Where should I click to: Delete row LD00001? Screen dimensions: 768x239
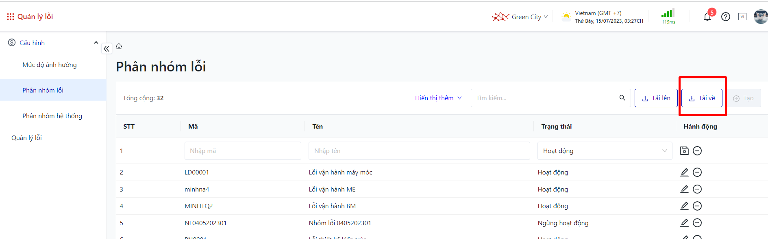(x=697, y=172)
